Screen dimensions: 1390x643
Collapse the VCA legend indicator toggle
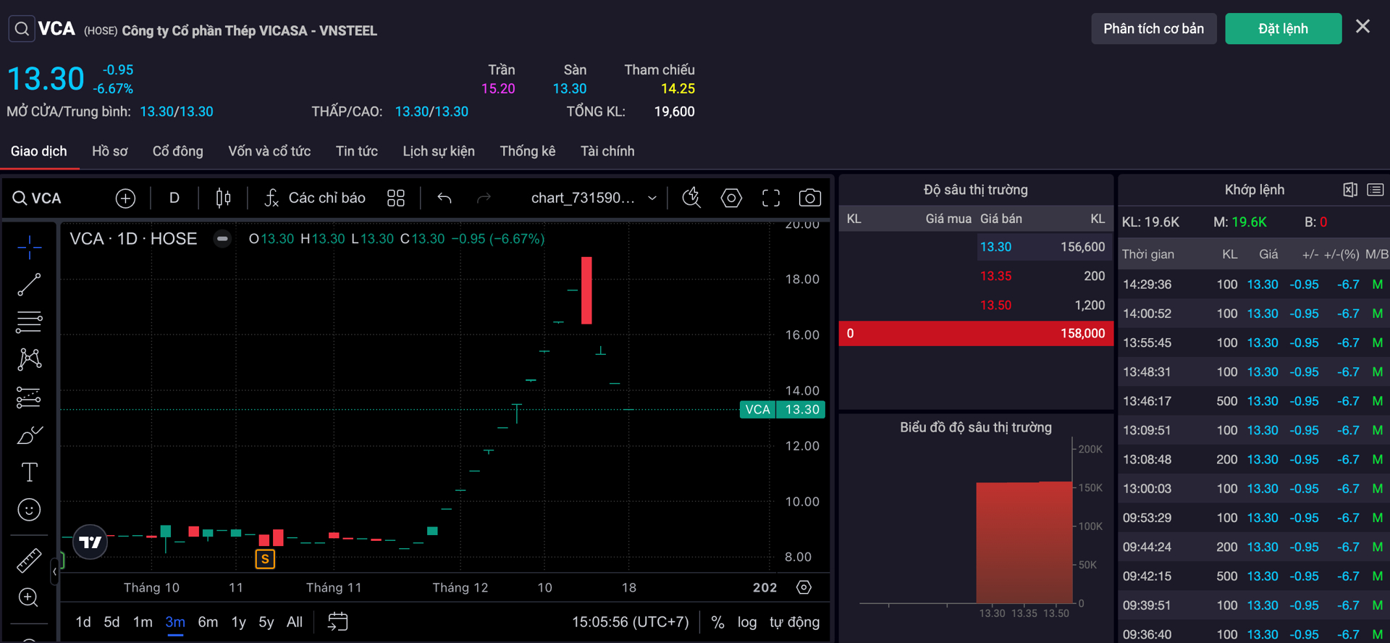click(222, 239)
